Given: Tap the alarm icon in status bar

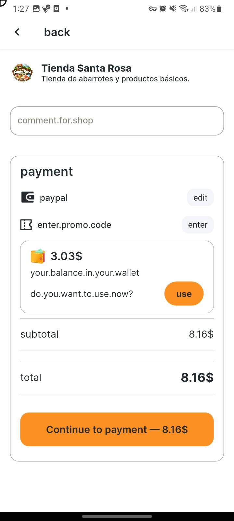Looking at the screenshot, I should click(x=163, y=9).
